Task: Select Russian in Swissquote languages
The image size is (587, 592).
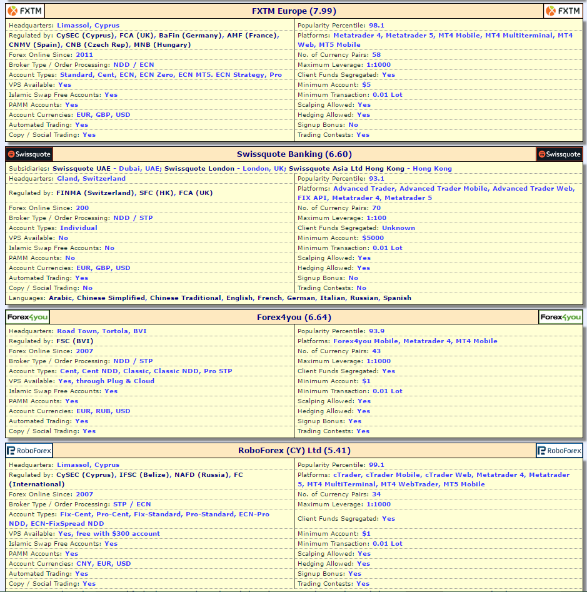Action: click(364, 298)
